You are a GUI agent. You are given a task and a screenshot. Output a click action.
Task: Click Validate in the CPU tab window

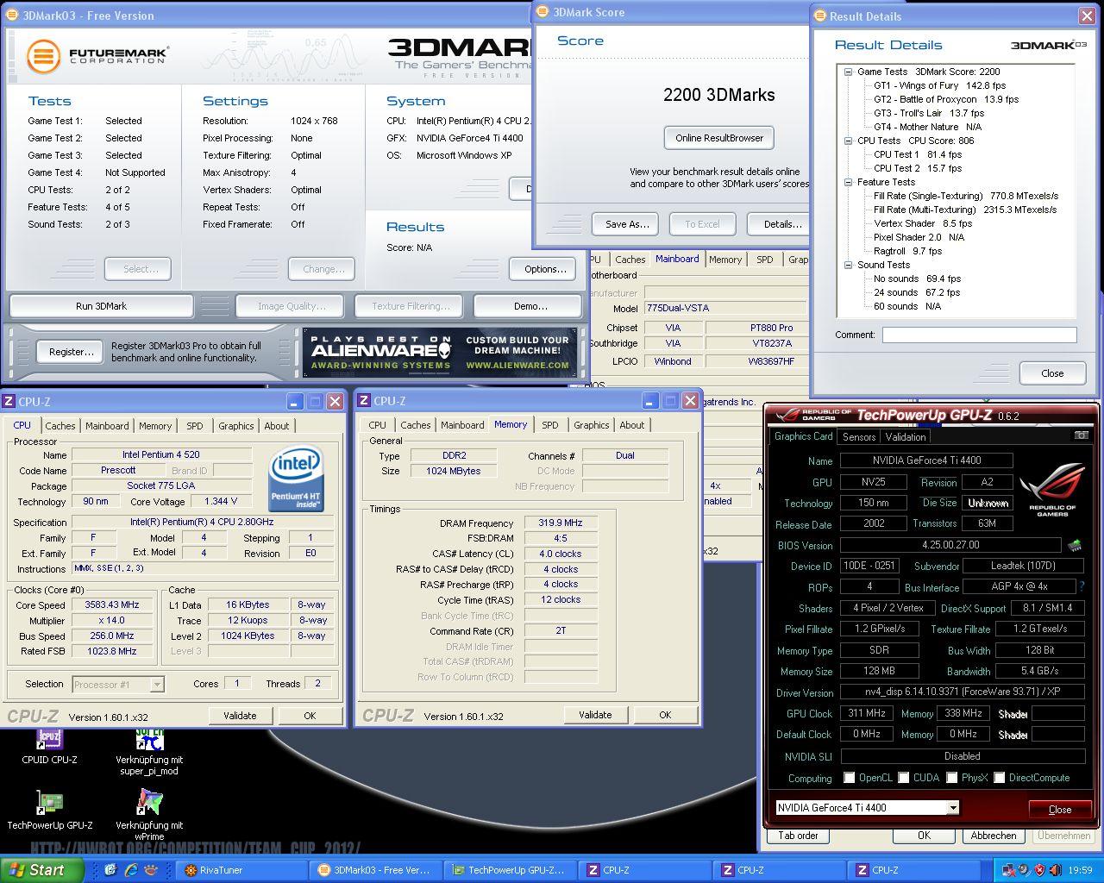click(240, 716)
